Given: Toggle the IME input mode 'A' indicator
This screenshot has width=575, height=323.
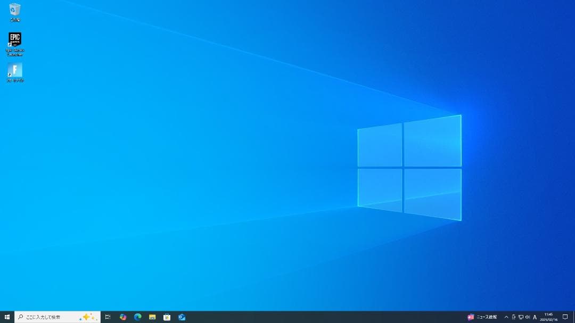Looking at the screenshot, I should point(535,317).
